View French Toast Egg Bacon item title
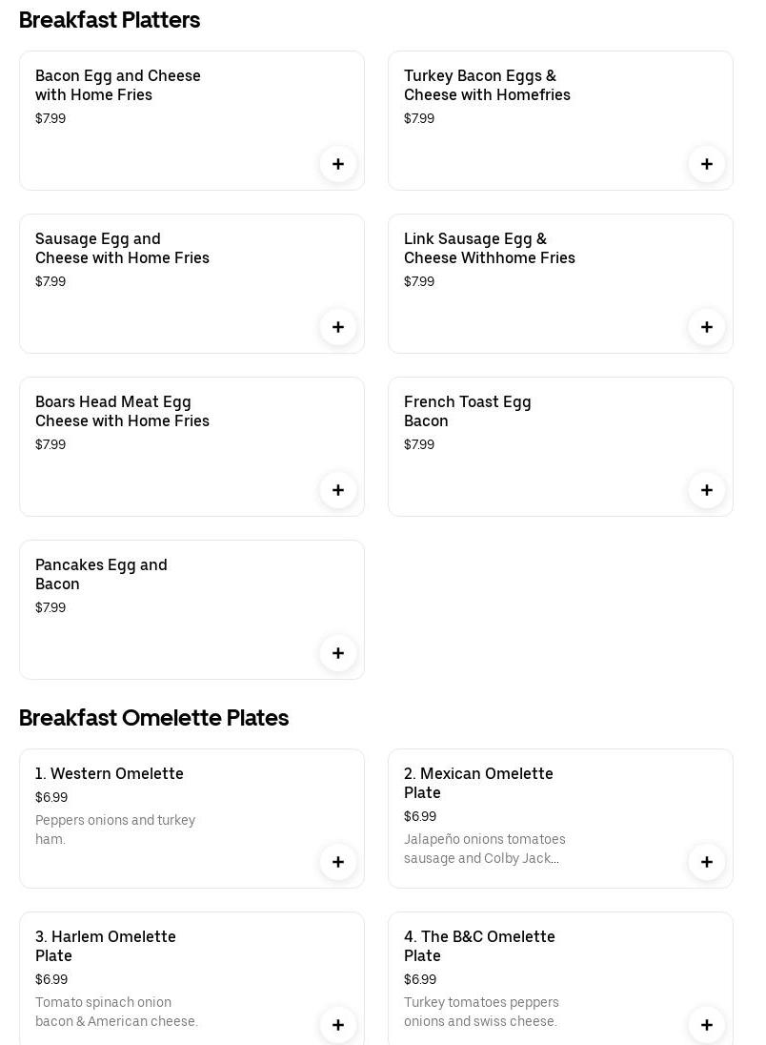This screenshot has width=766, height=1045. [467, 411]
